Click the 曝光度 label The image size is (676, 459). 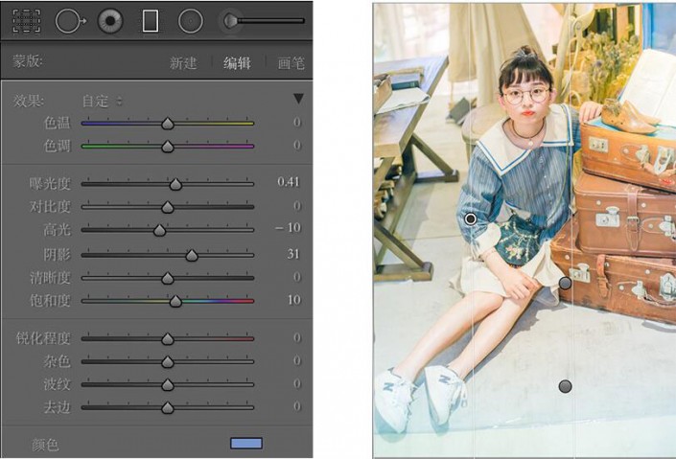click(50, 184)
